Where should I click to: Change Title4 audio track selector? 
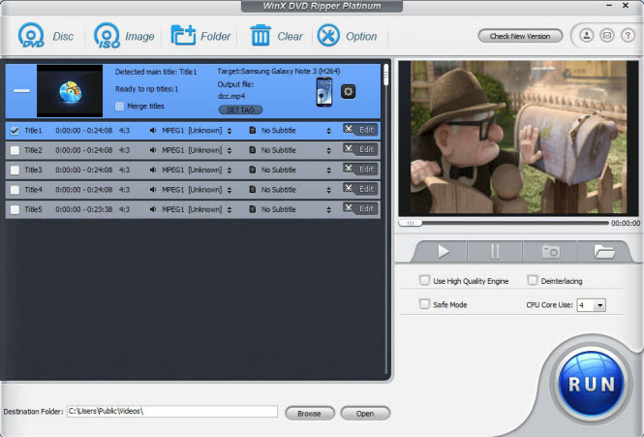[230, 190]
